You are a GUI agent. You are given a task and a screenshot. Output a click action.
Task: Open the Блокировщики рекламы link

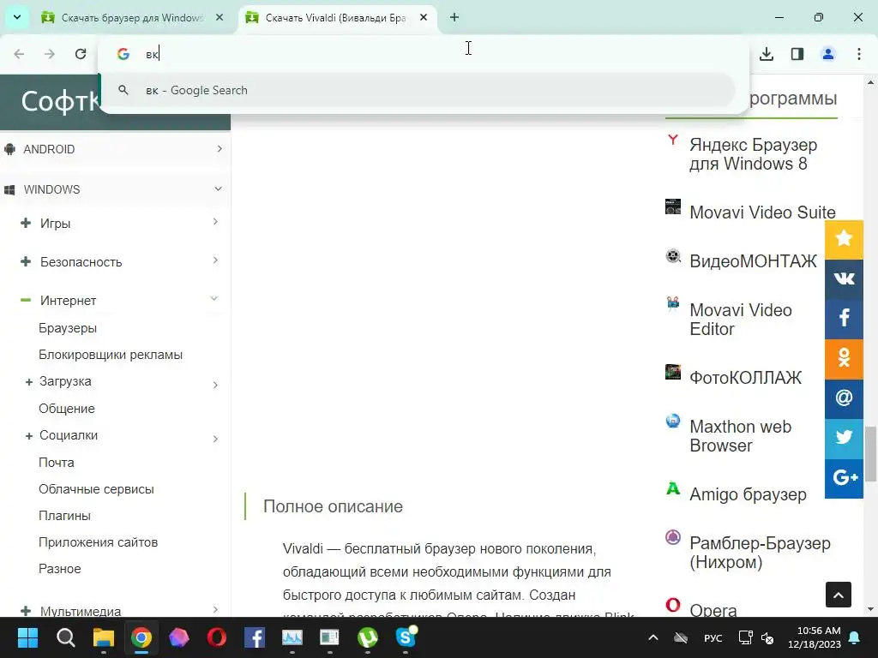tap(111, 355)
